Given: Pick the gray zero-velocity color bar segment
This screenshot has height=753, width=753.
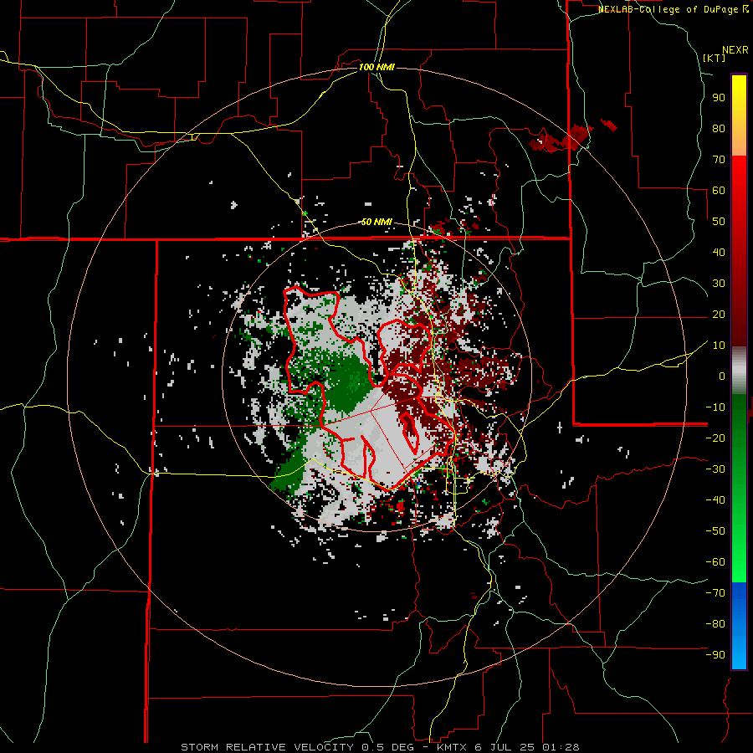Looking at the screenshot, I should click(x=739, y=371).
